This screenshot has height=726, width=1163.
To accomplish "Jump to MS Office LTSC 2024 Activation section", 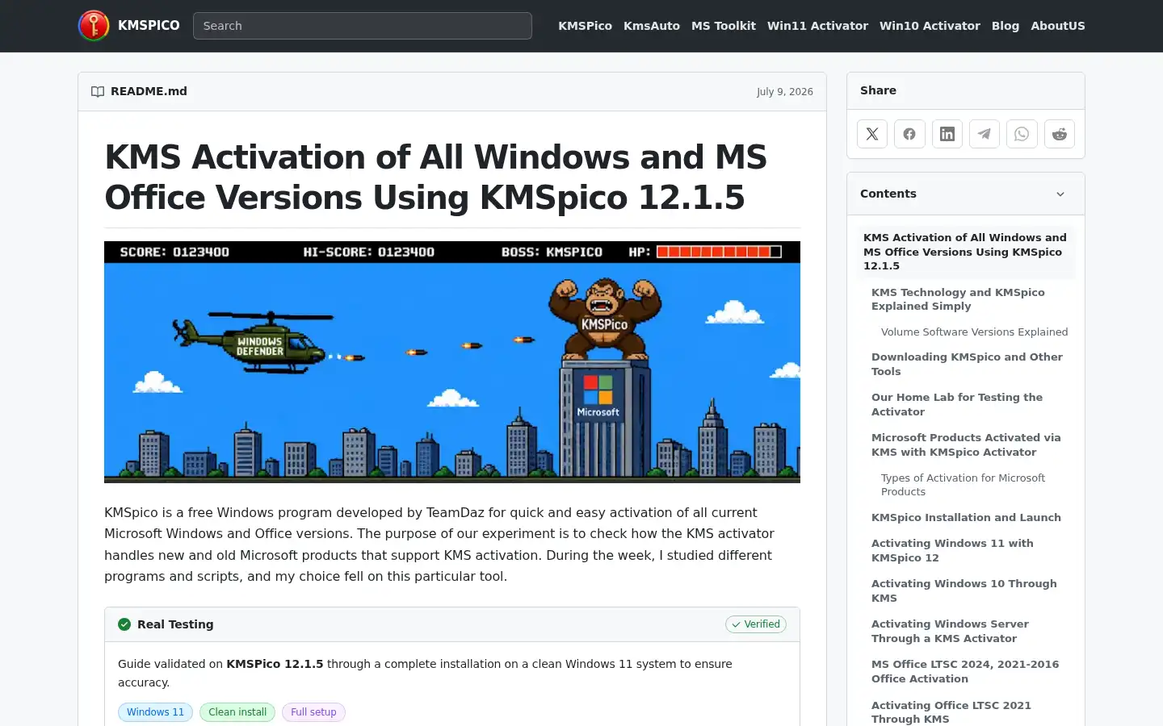I will coord(965,671).
